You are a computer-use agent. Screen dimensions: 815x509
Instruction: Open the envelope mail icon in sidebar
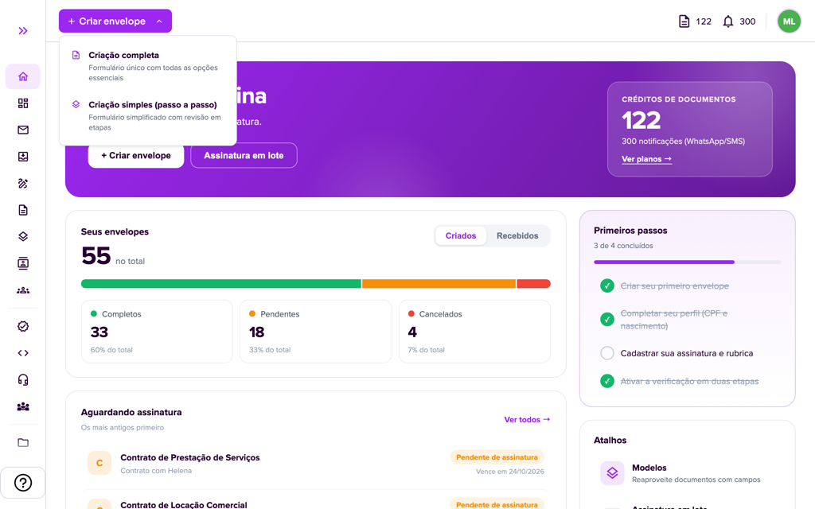[23, 130]
